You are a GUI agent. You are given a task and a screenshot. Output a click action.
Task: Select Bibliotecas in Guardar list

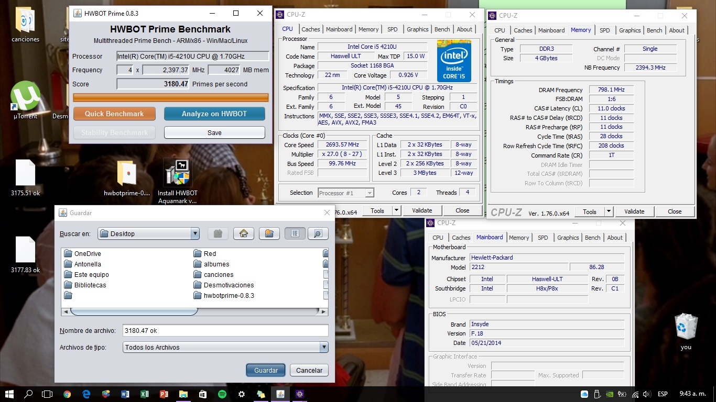pyautogui.click(x=85, y=285)
